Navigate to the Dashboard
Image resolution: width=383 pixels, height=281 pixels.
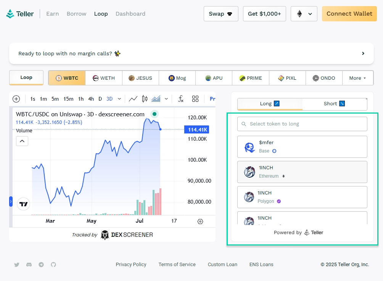coord(130,14)
